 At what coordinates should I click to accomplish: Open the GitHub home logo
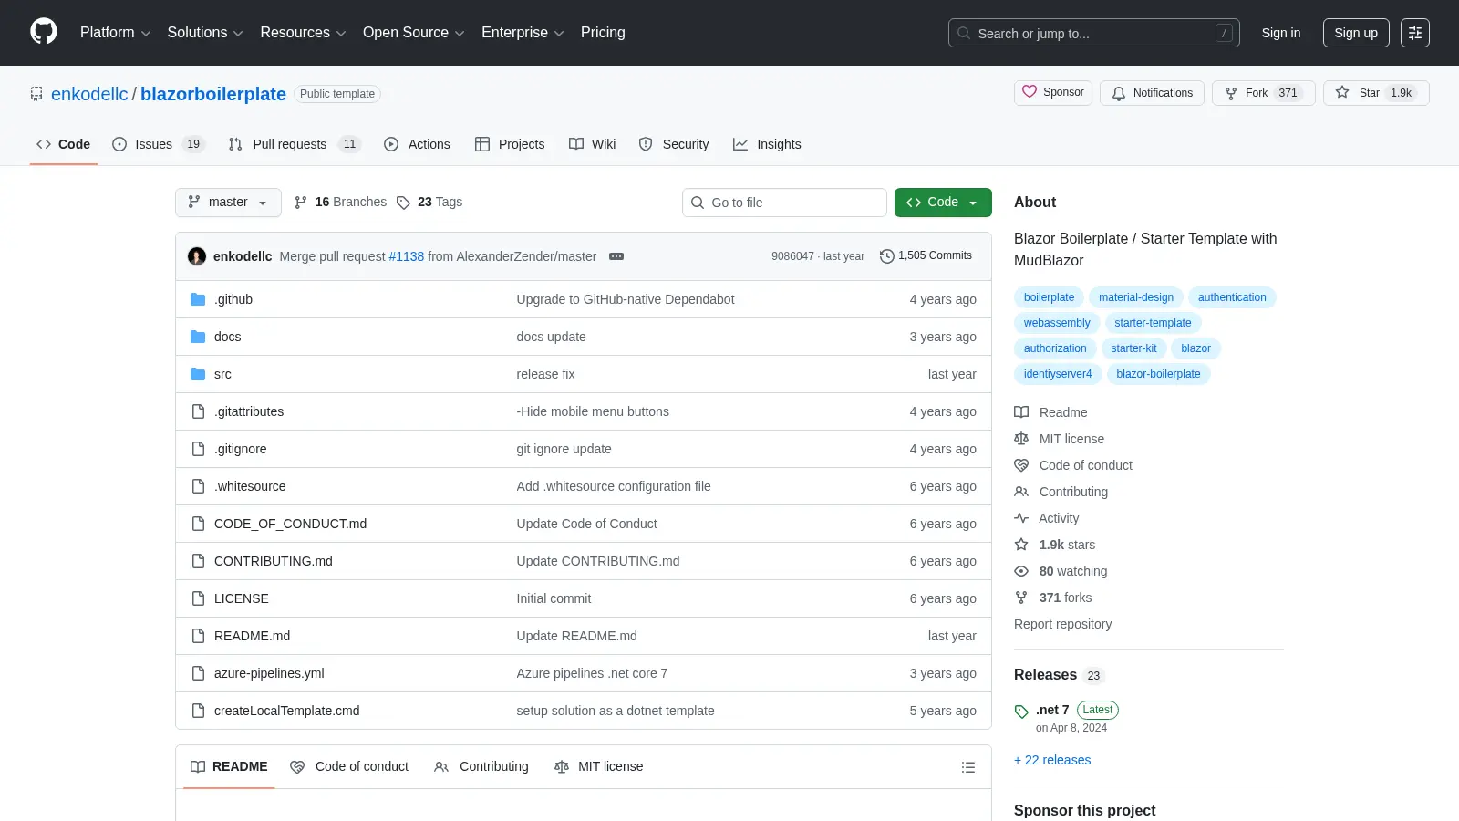pos(44,32)
